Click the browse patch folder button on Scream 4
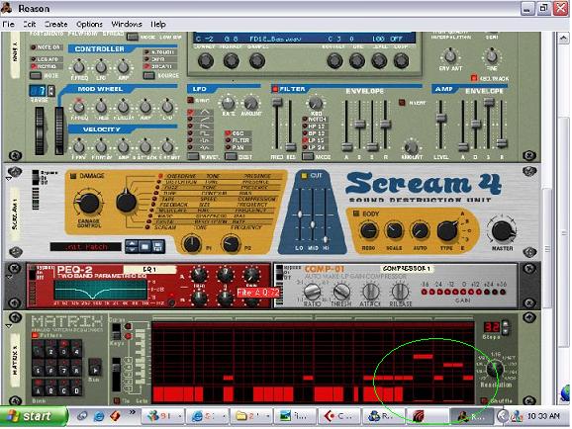572x429 pixels. [144, 246]
